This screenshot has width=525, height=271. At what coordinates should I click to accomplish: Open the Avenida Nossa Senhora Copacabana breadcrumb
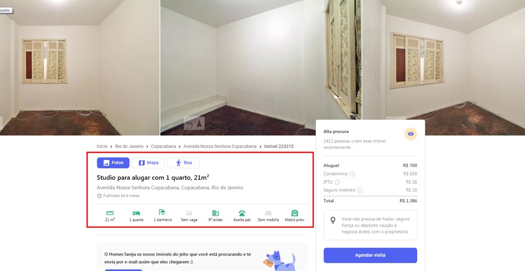220,146
